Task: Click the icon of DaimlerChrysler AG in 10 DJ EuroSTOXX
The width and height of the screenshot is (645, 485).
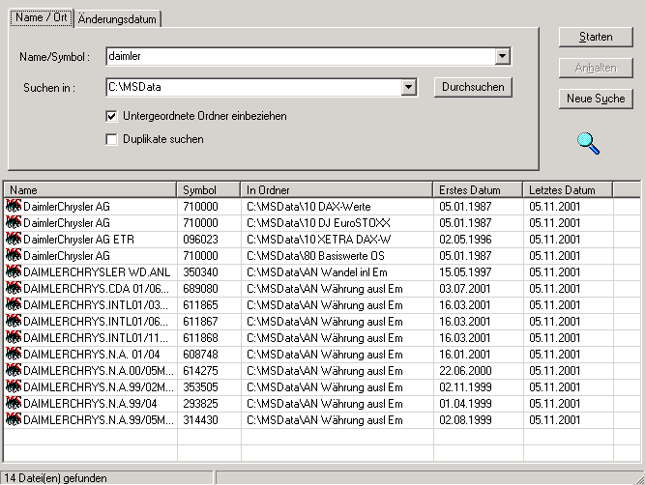Action: pos(14,222)
